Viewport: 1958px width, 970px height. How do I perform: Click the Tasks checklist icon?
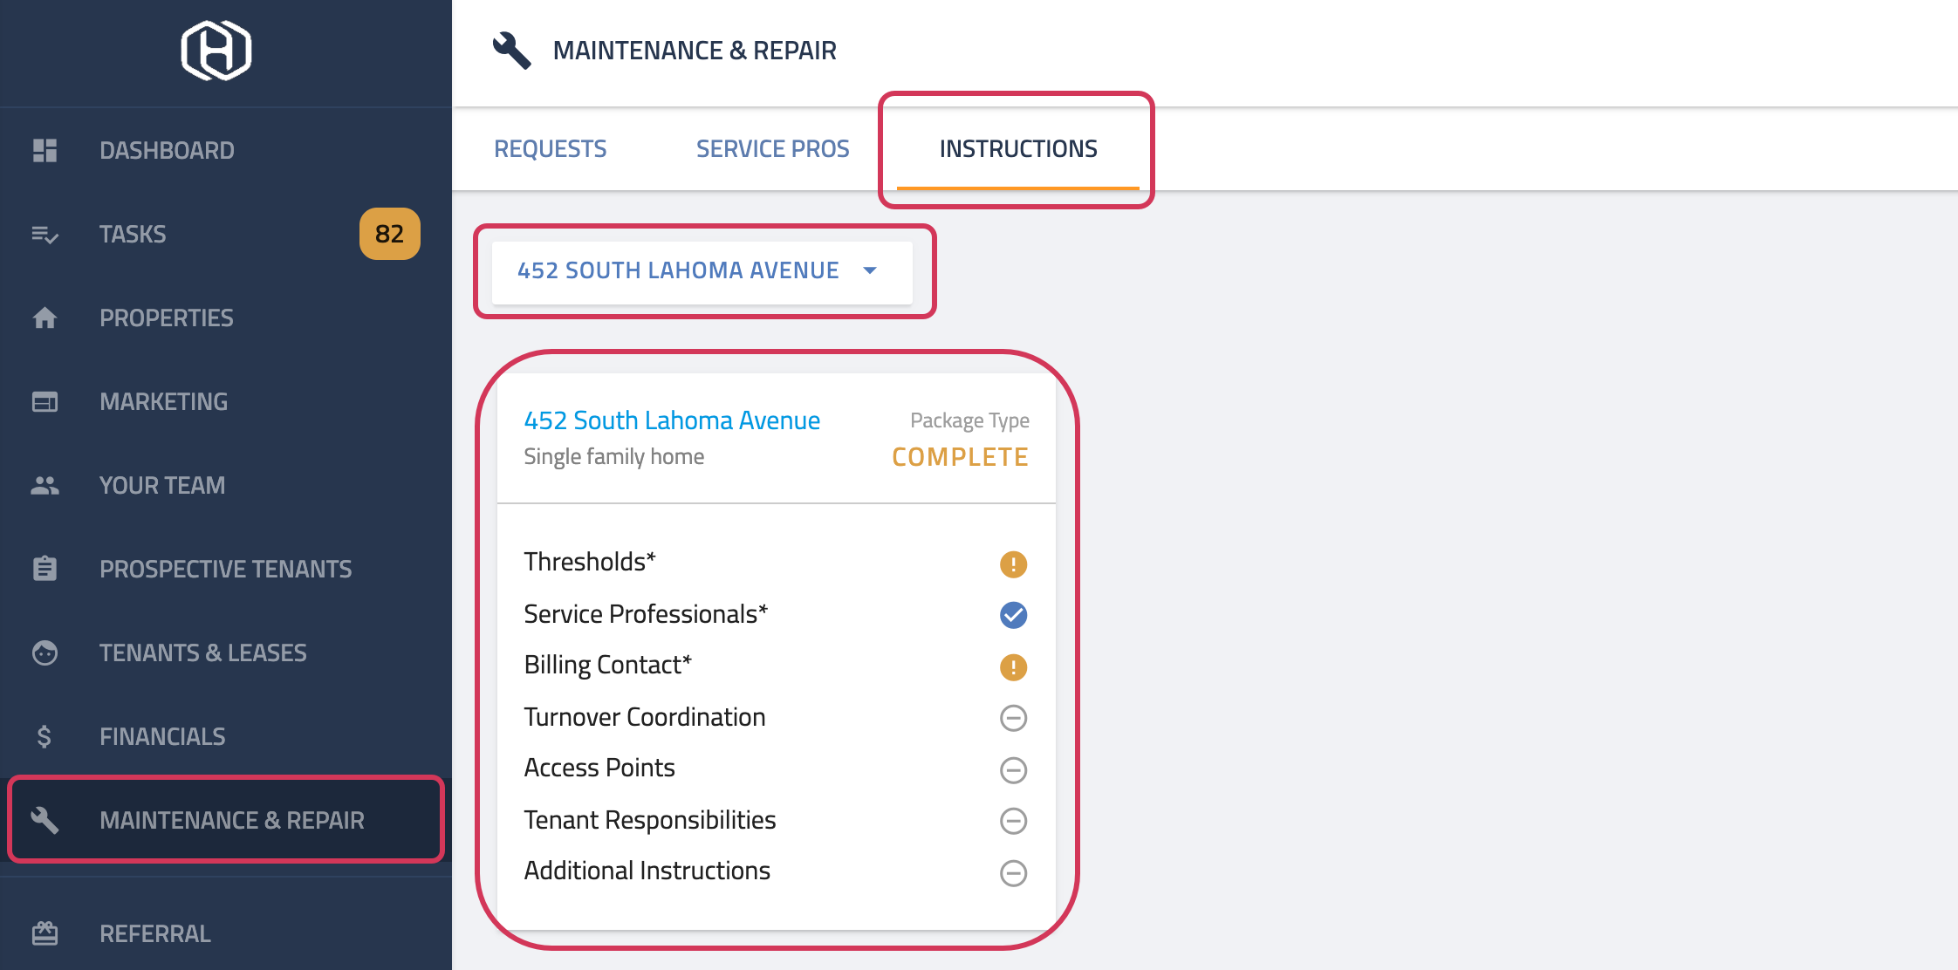point(44,234)
